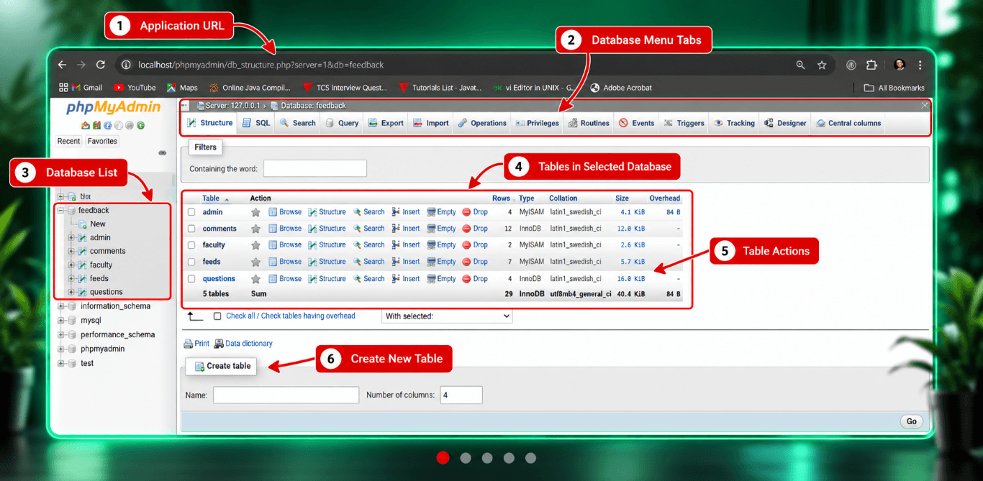Collapse the feedback database node
This screenshot has height=481, width=983.
coord(62,211)
